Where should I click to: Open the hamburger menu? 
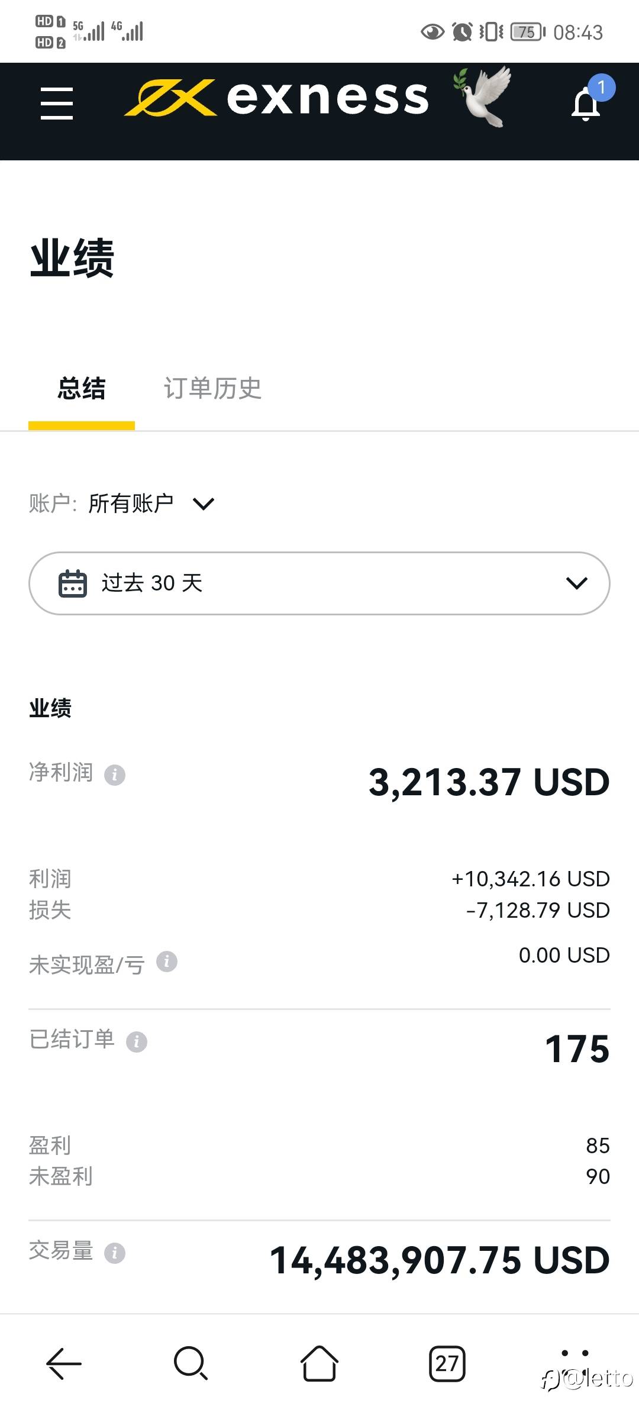pyautogui.click(x=57, y=104)
